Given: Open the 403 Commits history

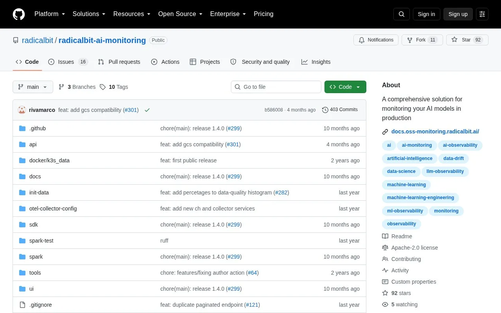Looking at the screenshot, I should pos(340,110).
